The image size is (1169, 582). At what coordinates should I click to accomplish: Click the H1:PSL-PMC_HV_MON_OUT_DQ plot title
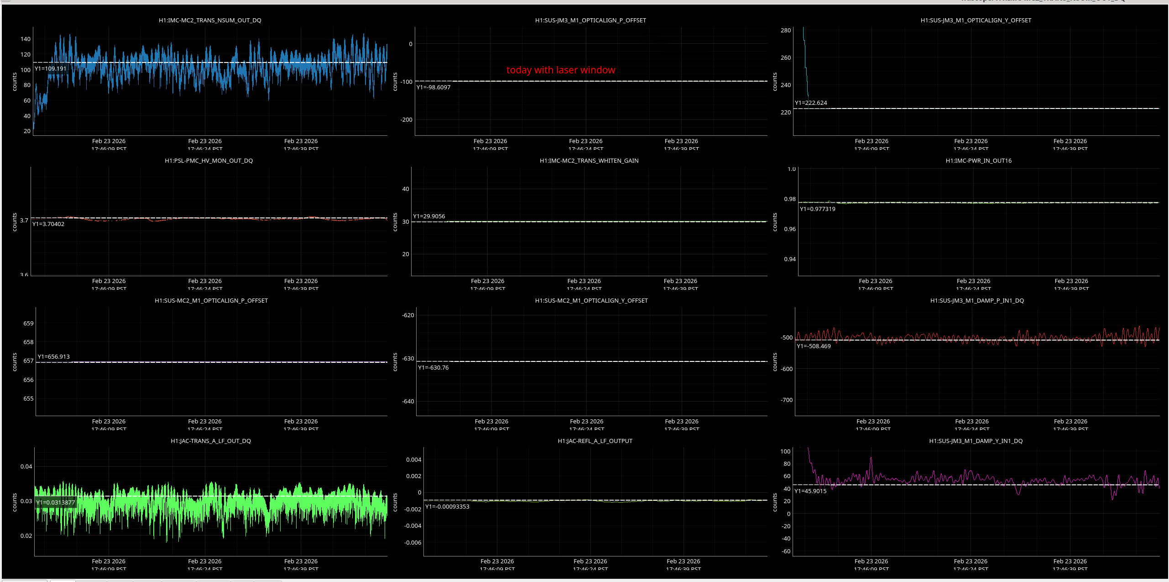pyautogui.click(x=209, y=161)
